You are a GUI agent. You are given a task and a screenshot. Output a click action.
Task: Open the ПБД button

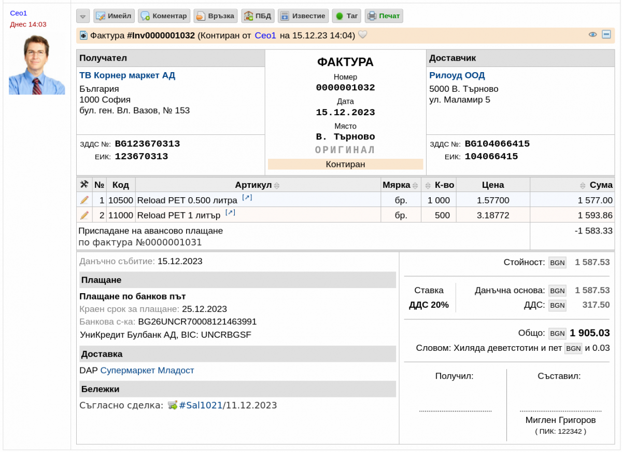(x=258, y=16)
